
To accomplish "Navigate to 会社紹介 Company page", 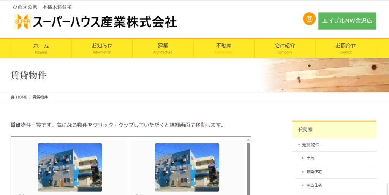I will pyautogui.click(x=285, y=48).
